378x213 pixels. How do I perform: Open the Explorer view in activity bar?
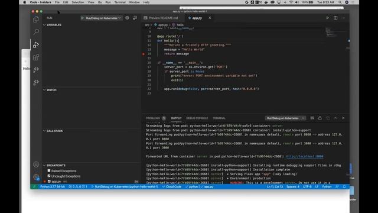click(x=36, y=20)
